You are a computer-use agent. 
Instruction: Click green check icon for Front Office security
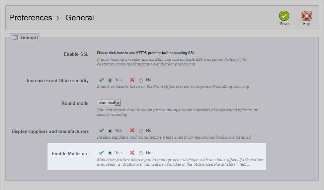pyautogui.click(x=101, y=80)
